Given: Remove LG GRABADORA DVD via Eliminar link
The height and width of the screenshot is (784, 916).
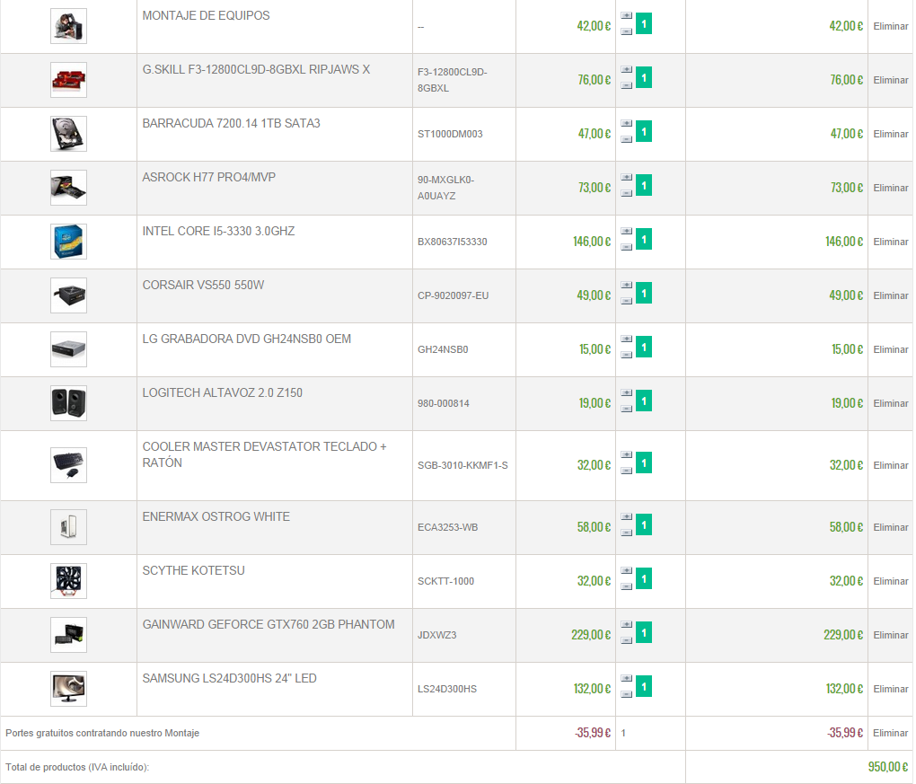Looking at the screenshot, I should coord(890,348).
